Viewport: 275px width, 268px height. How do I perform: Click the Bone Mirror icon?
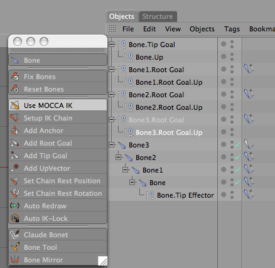[x=15, y=260]
